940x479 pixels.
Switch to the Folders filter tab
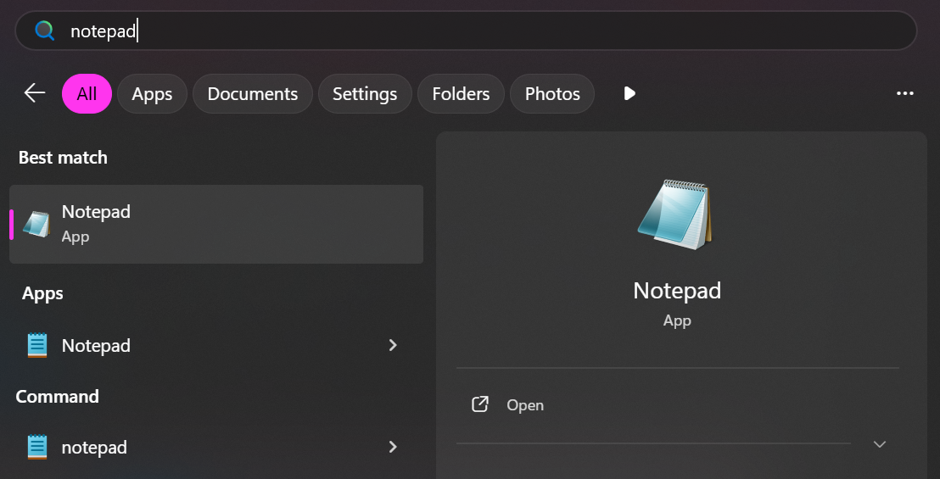[x=461, y=93]
